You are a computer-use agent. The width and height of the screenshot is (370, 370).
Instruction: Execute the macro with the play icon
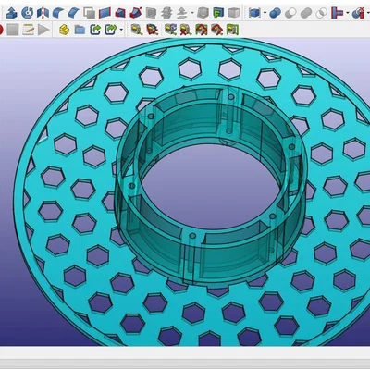43,30
